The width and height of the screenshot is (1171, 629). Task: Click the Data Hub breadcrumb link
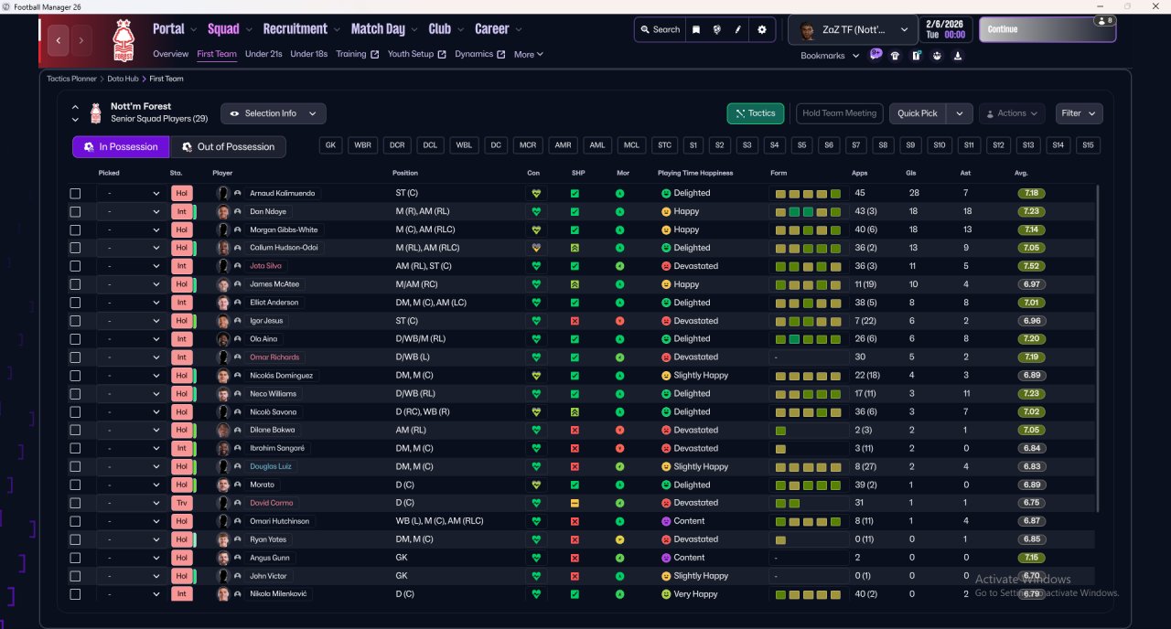point(123,80)
